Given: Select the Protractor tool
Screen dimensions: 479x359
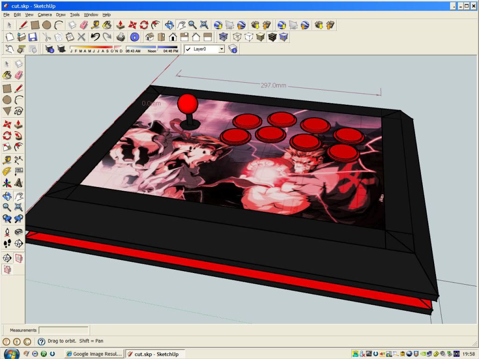Looking at the screenshot, I should (x=7, y=171).
